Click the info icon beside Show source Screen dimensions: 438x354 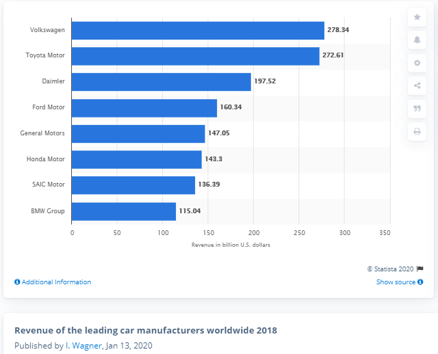(x=420, y=282)
